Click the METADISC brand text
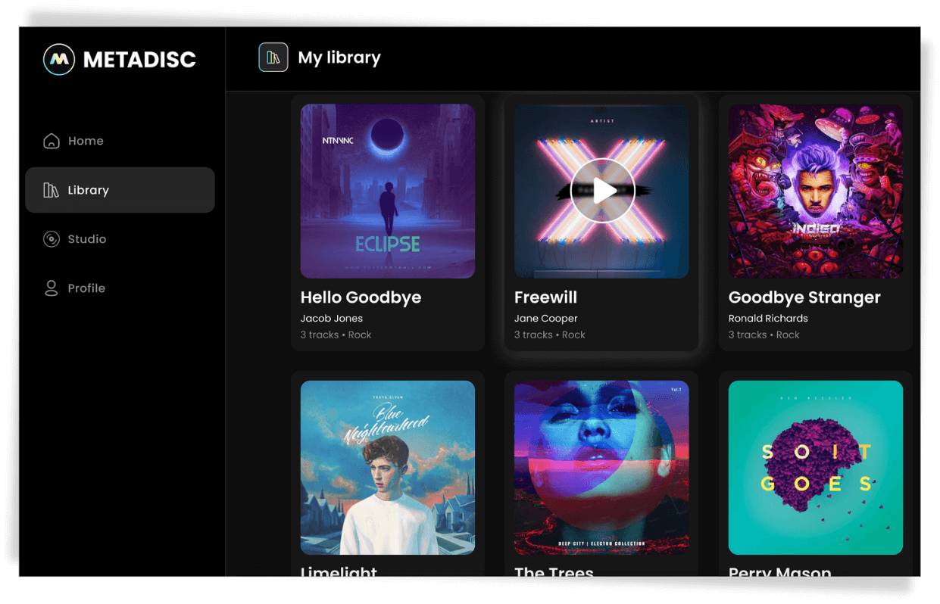This screenshot has height=604, width=940. click(139, 60)
